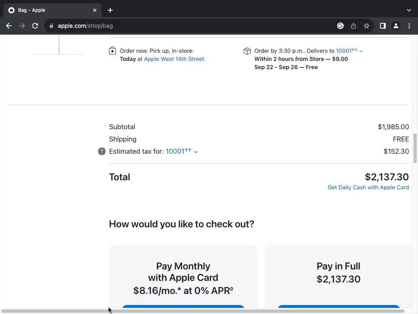Open a new browser tab
Screen dimensions: 418x314
110,10
